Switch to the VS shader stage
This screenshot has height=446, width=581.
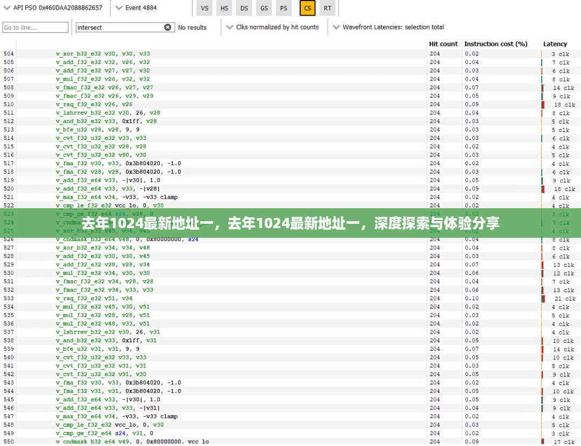click(x=204, y=8)
